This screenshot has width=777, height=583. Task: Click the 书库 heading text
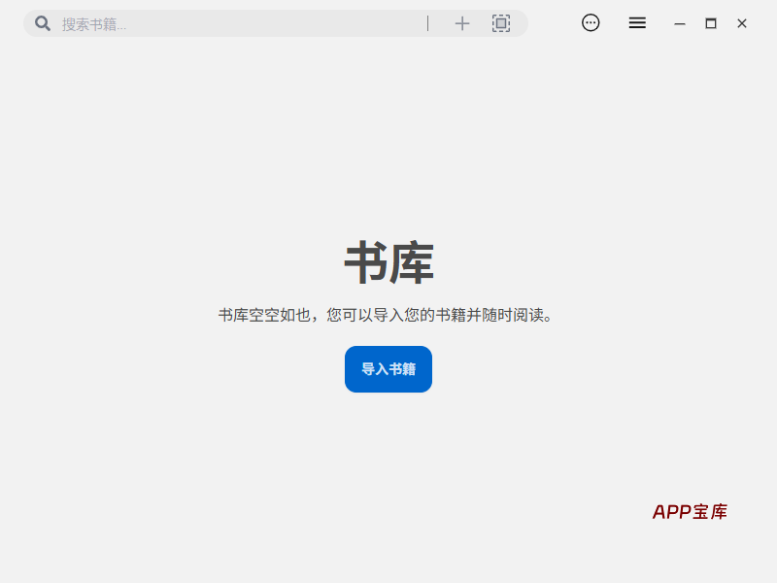tap(389, 262)
